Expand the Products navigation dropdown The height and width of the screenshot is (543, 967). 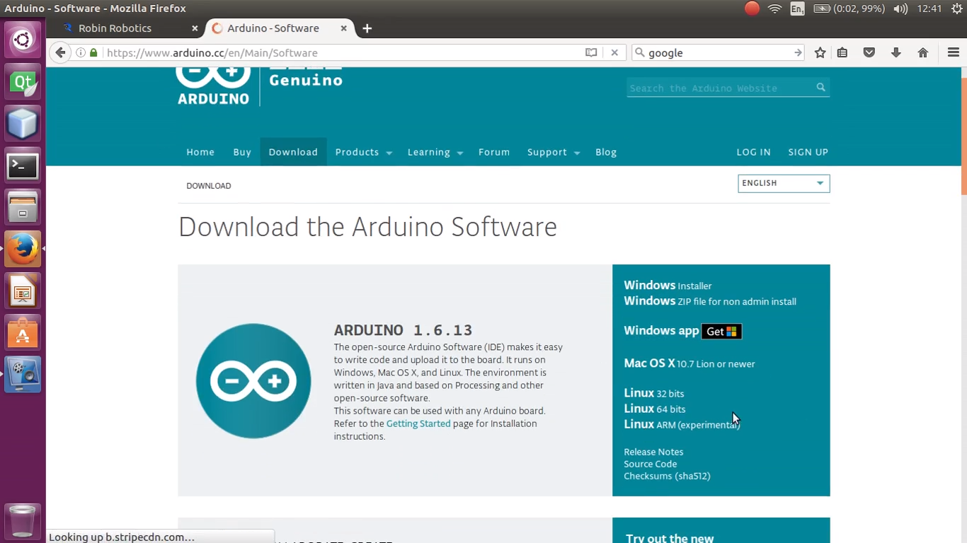(363, 152)
